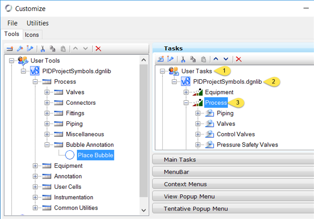Select Piping tool box in Tools tree
Viewport: 314px width, 219px height.
(x=74, y=124)
